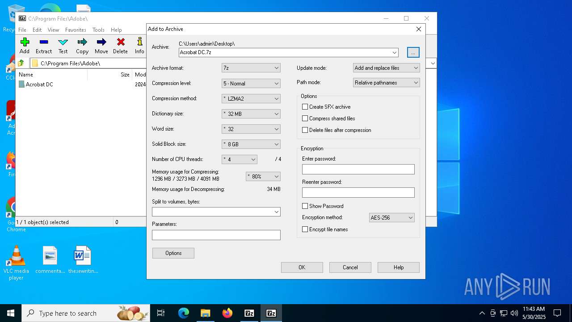Click the Size column header

click(x=109, y=75)
